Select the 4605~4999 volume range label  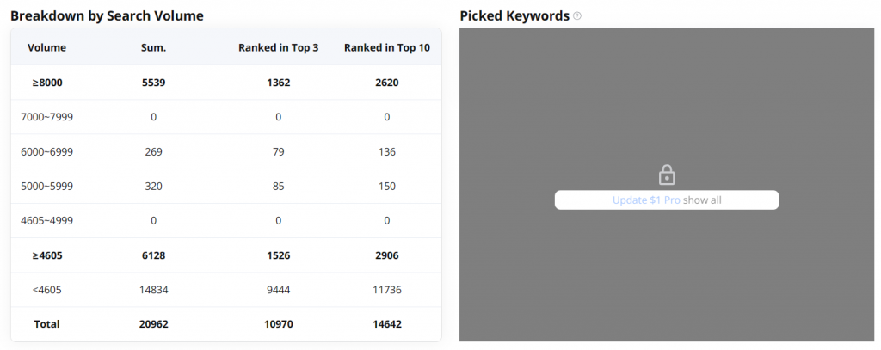tap(46, 220)
